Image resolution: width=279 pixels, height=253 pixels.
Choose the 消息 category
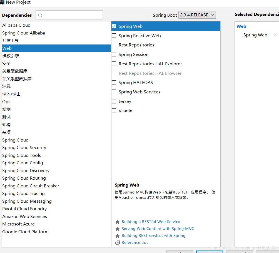pyautogui.click(x=56, y=86)
